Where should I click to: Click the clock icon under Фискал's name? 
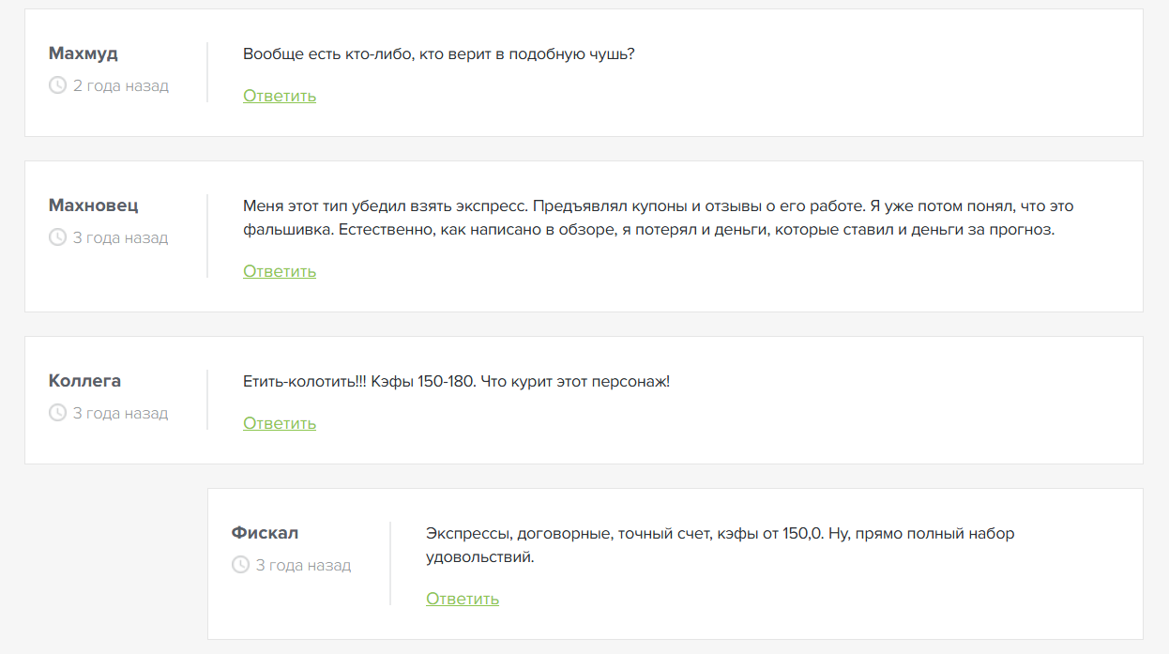(x=239, y=565)
